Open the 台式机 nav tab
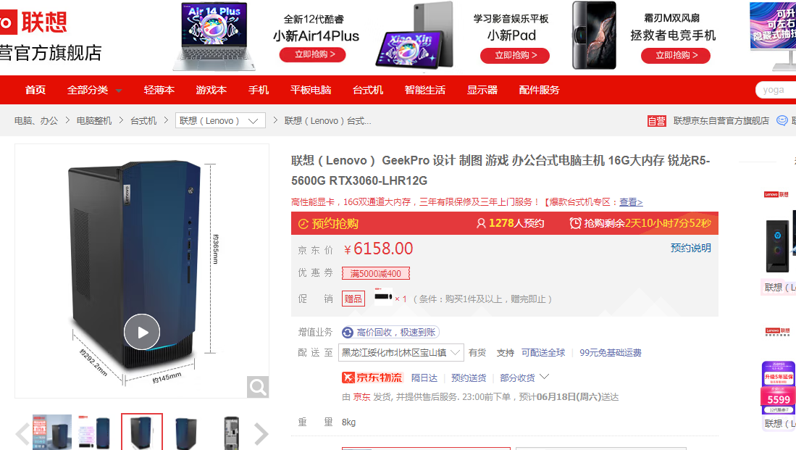 click(367, 90)
